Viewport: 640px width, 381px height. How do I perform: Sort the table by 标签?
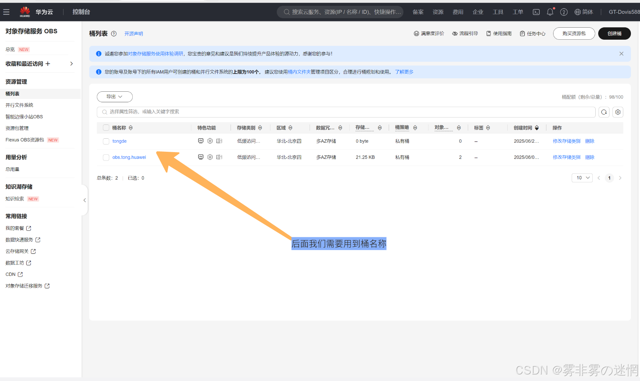[x=488, y=128]
